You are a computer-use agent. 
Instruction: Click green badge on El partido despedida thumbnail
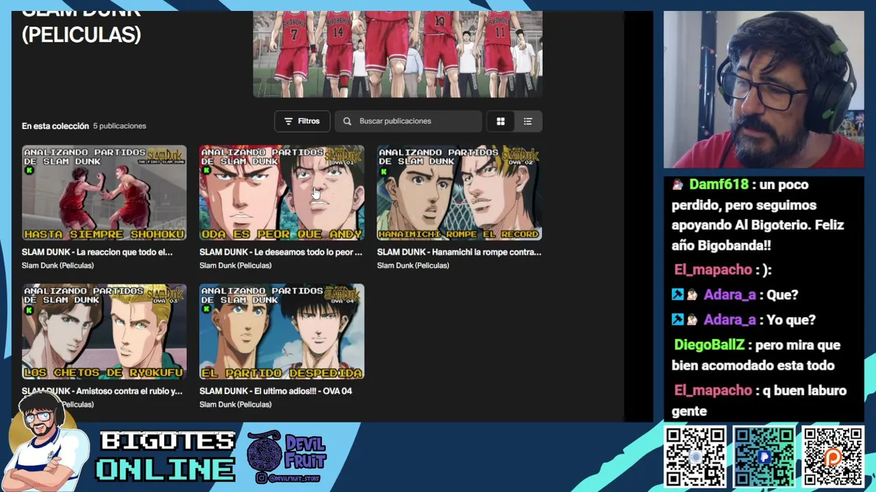click(206, 310)
